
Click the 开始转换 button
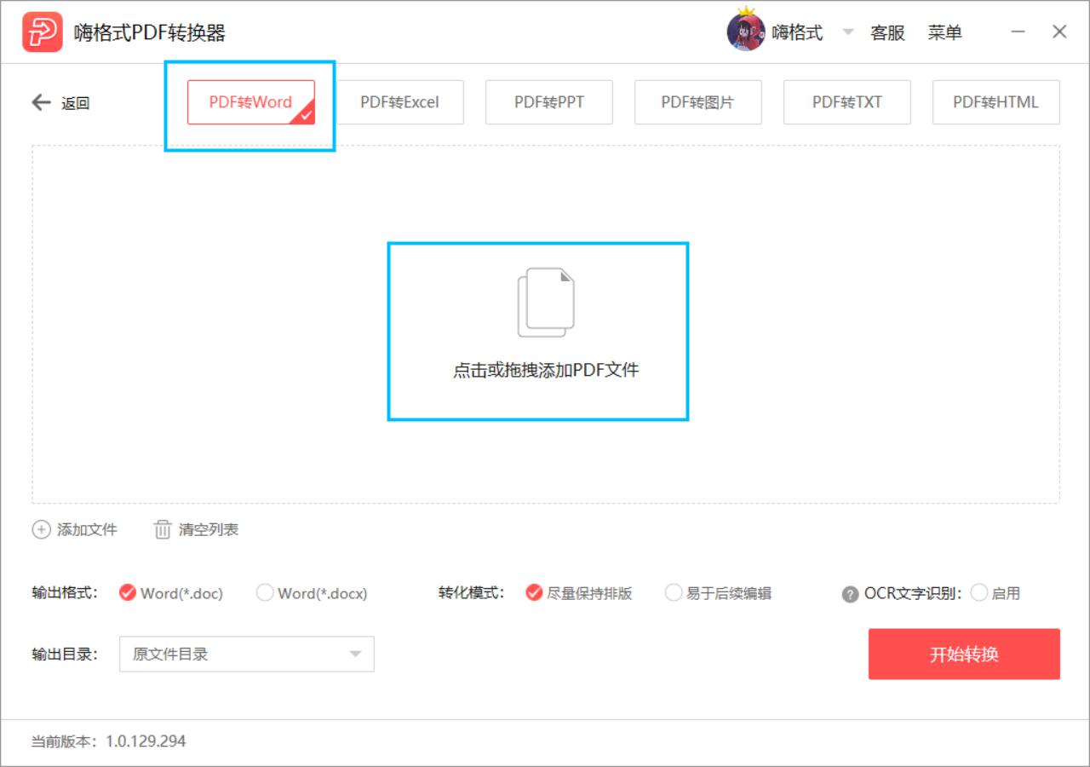click(964, 654)
